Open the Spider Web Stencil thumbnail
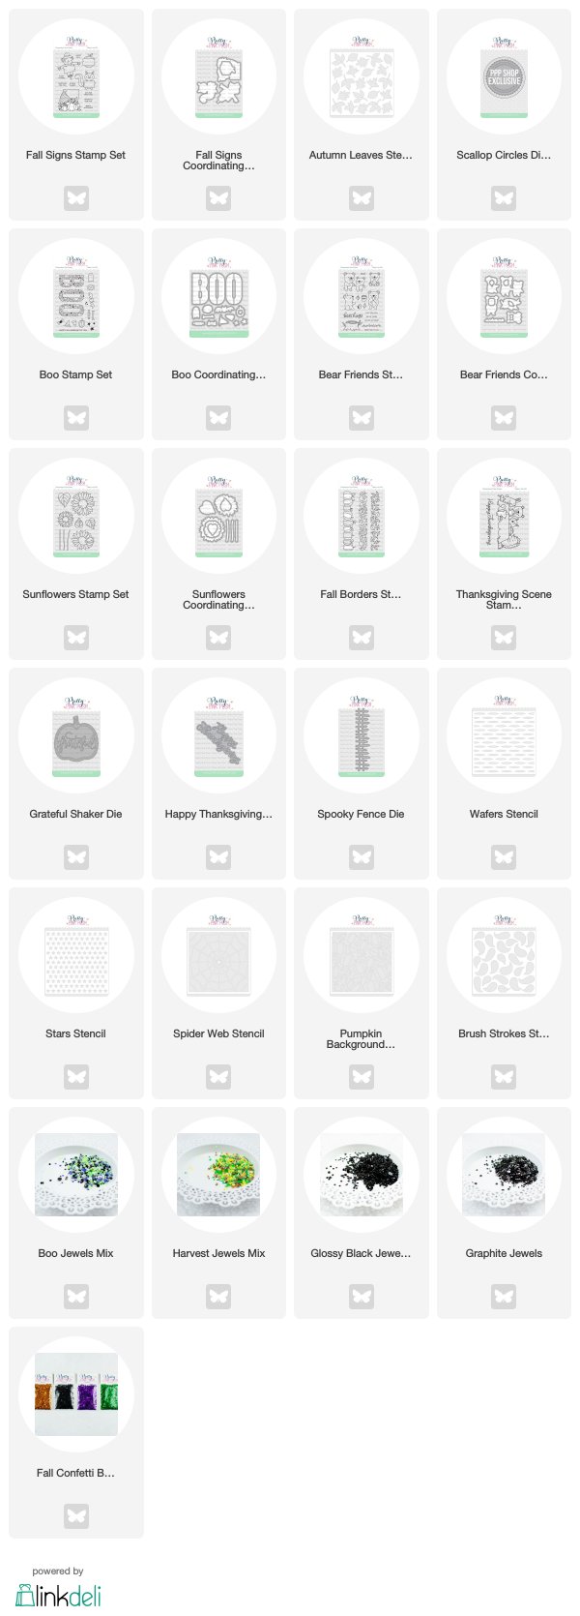Screen dimensions: 580x1616 tap(218, 955)
